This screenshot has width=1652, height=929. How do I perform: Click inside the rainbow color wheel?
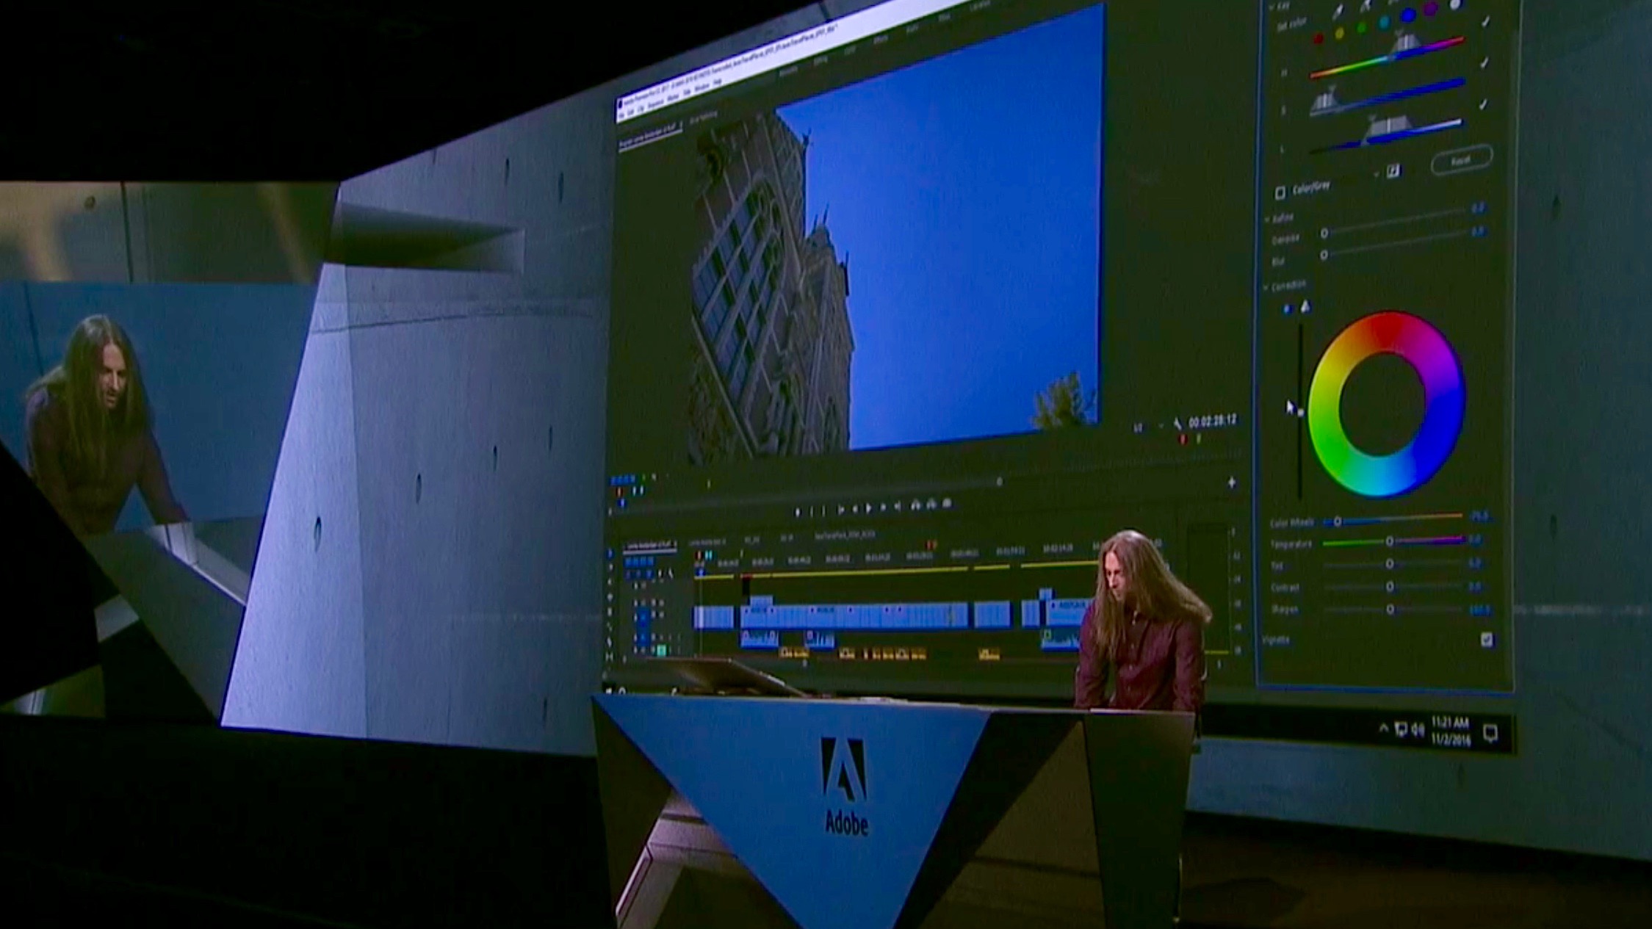pyautogui.click(x=1387, y=405)
